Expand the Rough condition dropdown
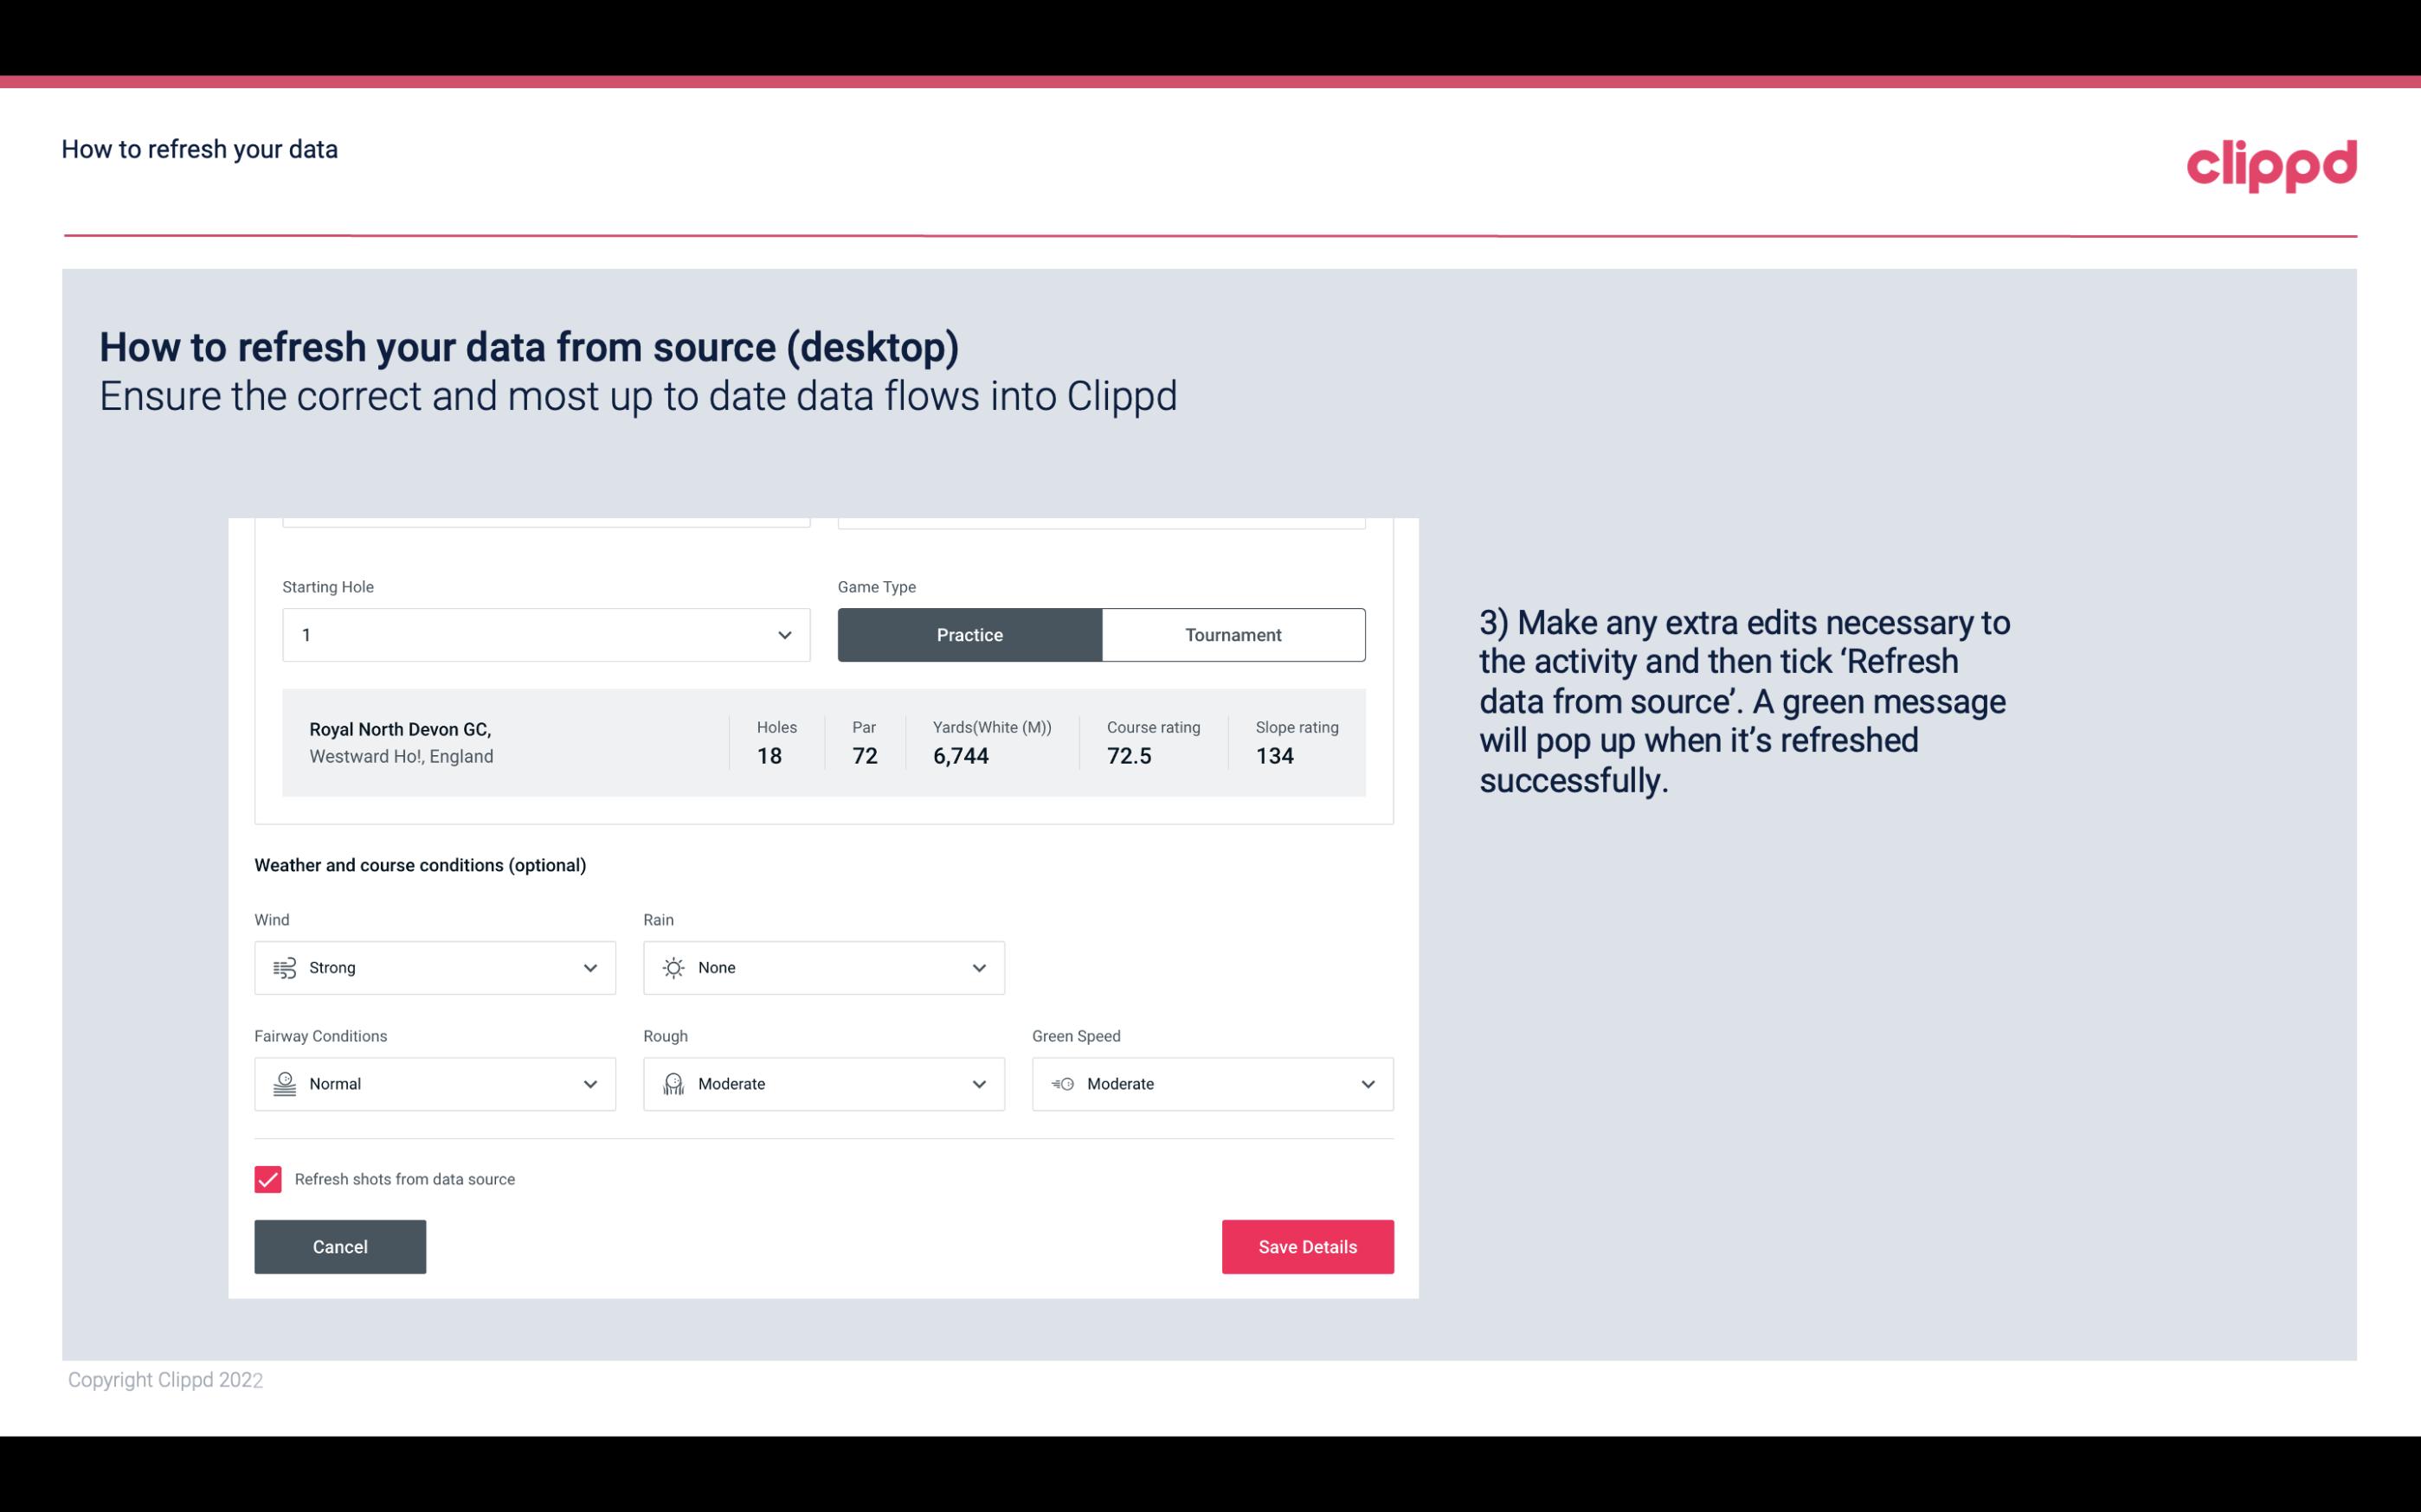Screen dimensions: 2421x1512 pyautogui.click(x=980, y=1084)
